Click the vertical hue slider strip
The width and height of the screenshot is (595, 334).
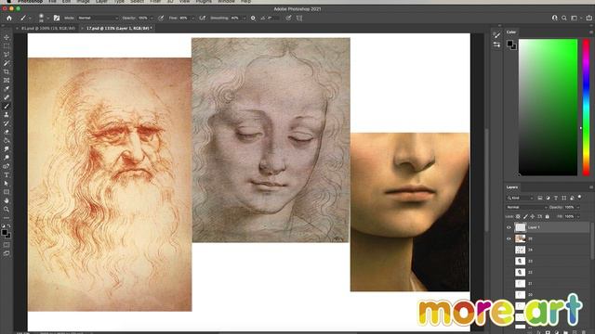pos(587,108)
